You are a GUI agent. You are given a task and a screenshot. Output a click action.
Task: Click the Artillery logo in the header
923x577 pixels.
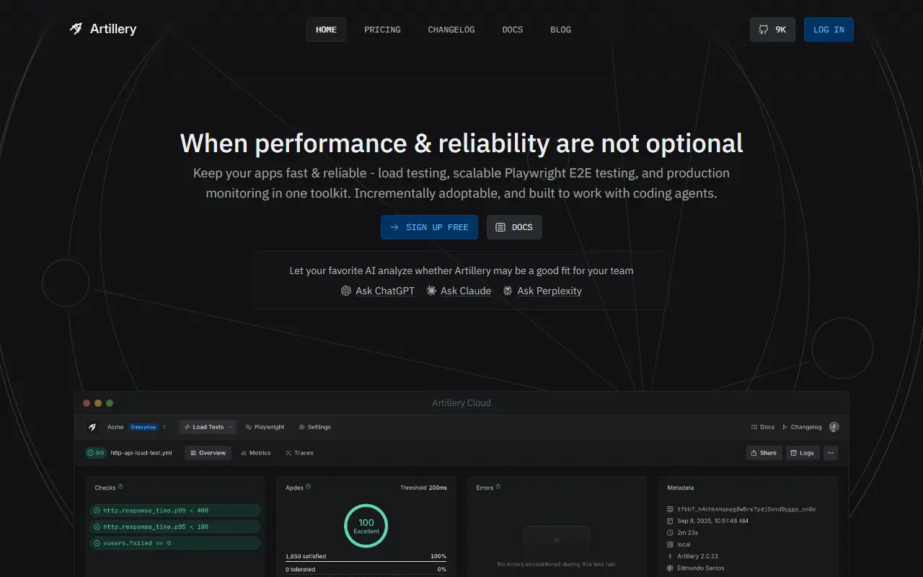pos(103,29)
